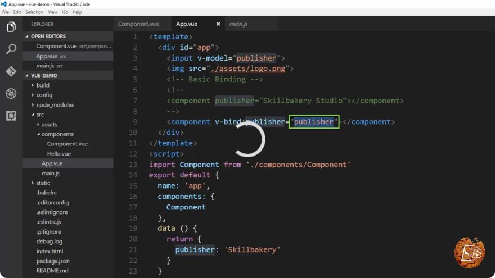Collapse the Open Editors section
This screenshot has height=278, width=495.
tap(68, 37)
